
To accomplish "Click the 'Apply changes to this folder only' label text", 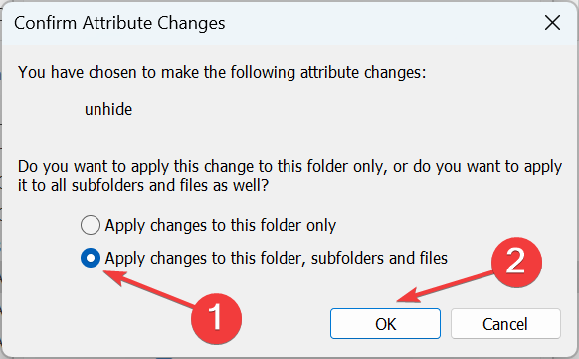I will pos(221,225).
